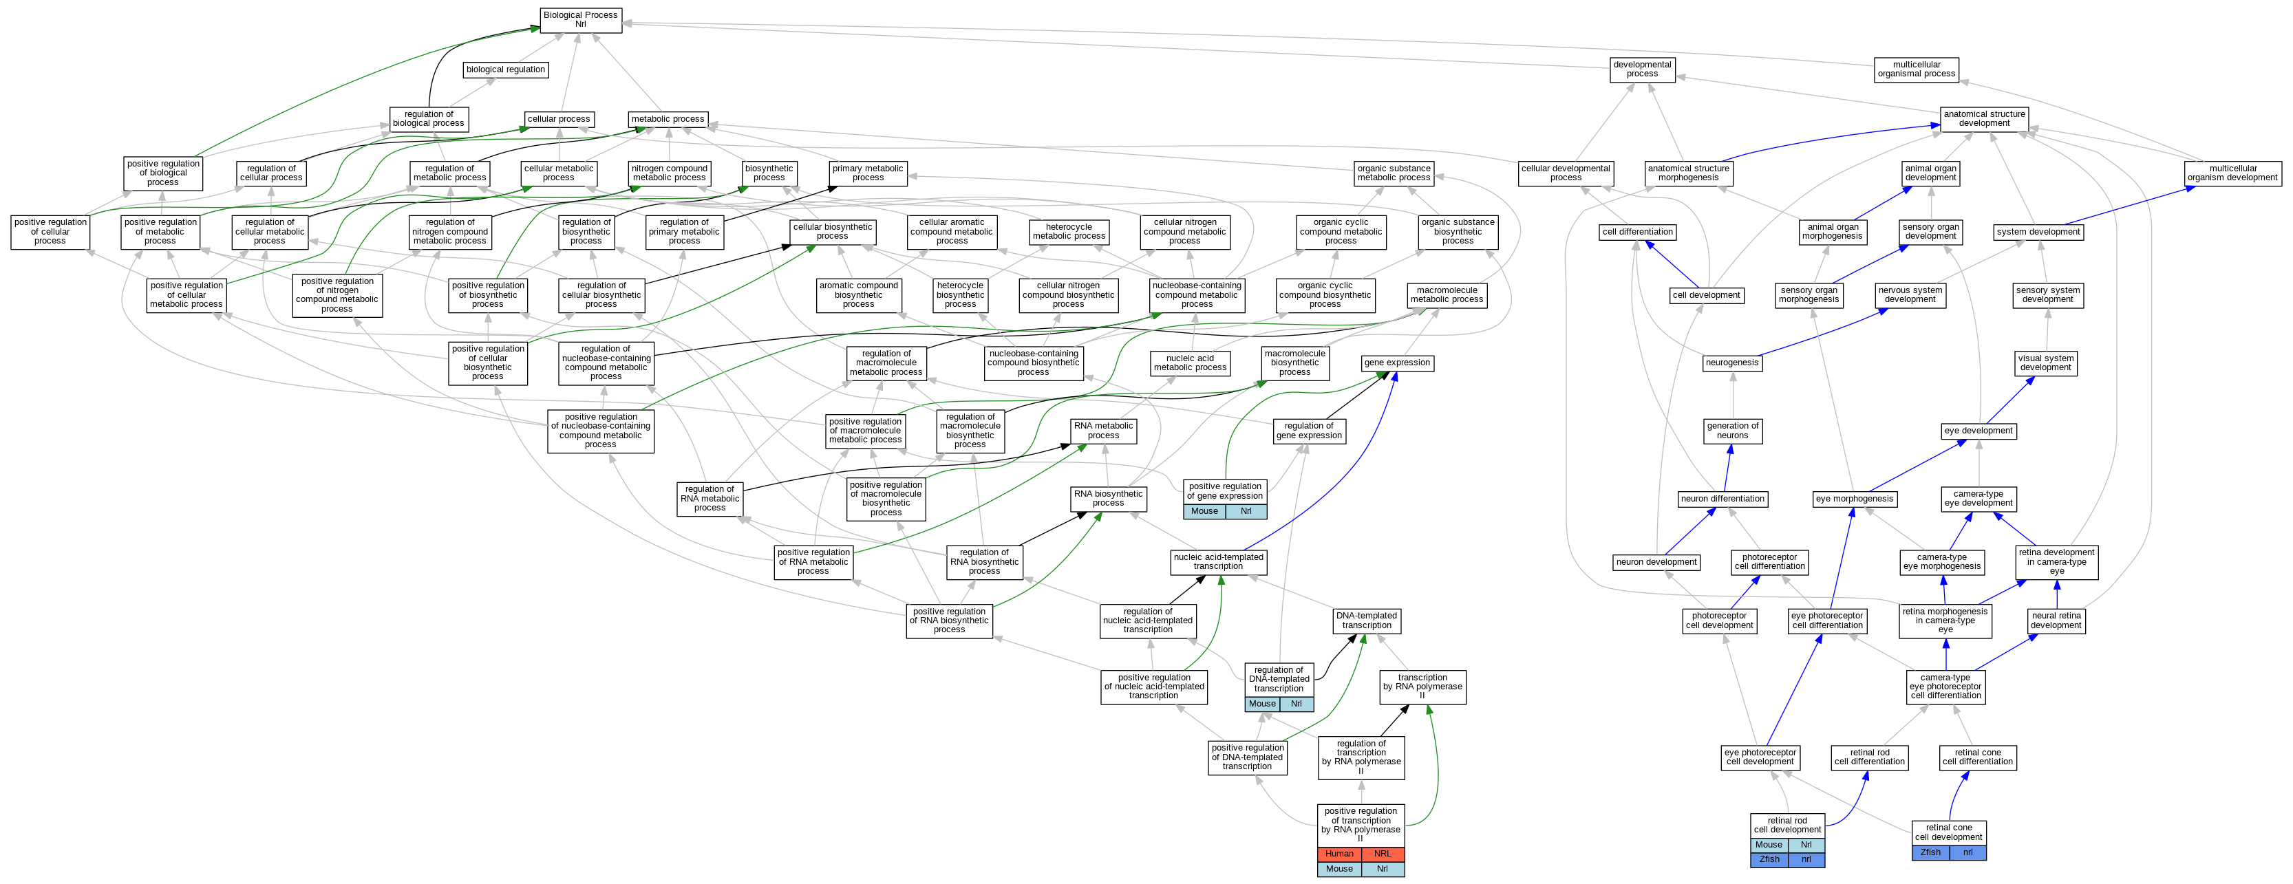Select the 'positive regulation of DNA-templated transcription' node

[x=1247, y=757]
